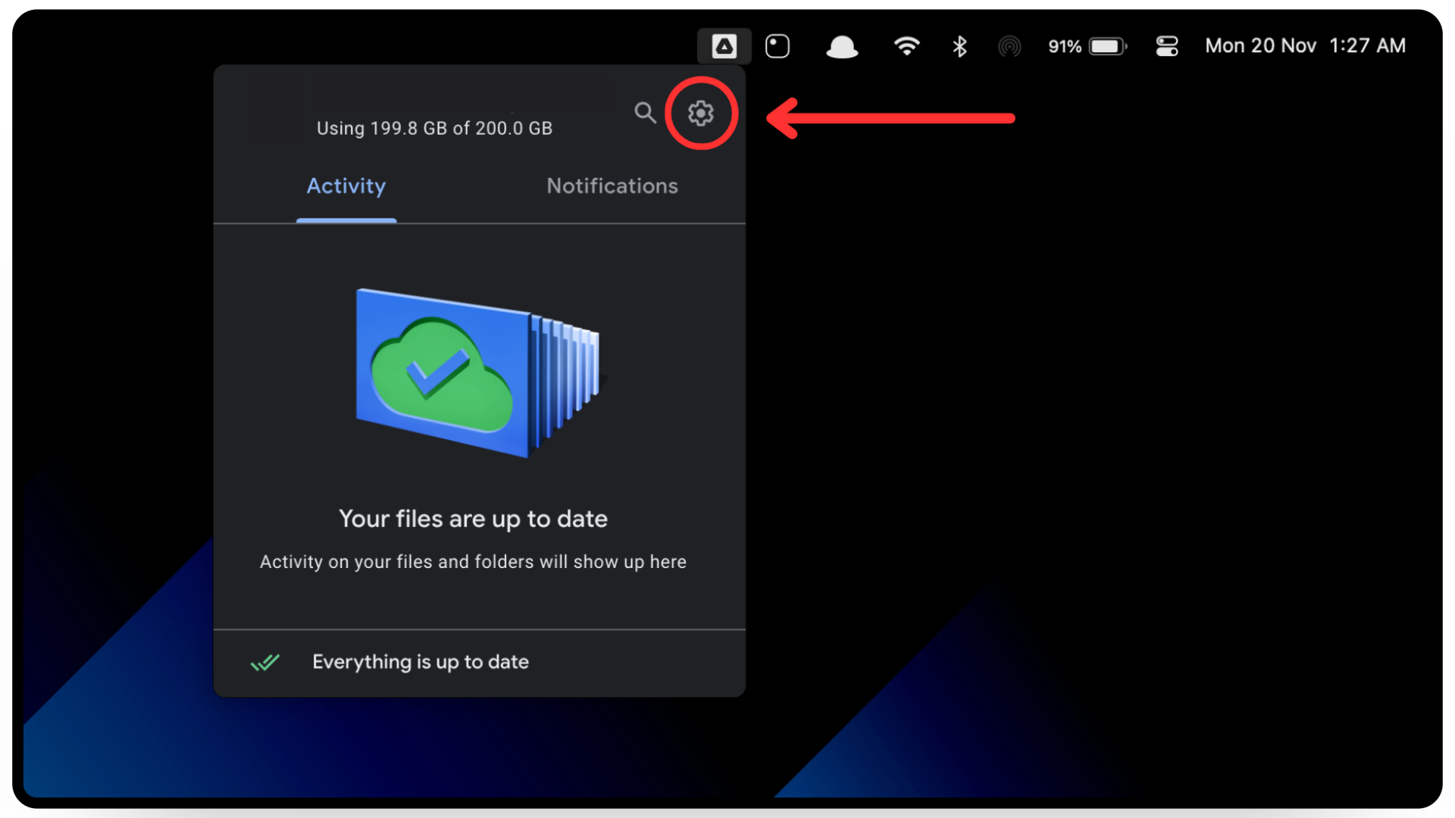The width and height of the screenshot is (1455, 818).
Task: Click the AirDrop circles icon
Action: point(1009,46)
